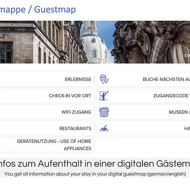Image resolution: width=190 pixels, height=190 pixels.
Task: Open CHECK-IN VOR ORT entry
Action: click(x=46, y=95)
